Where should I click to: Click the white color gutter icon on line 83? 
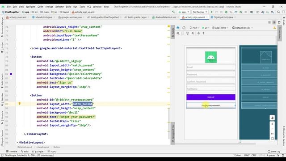11,78
